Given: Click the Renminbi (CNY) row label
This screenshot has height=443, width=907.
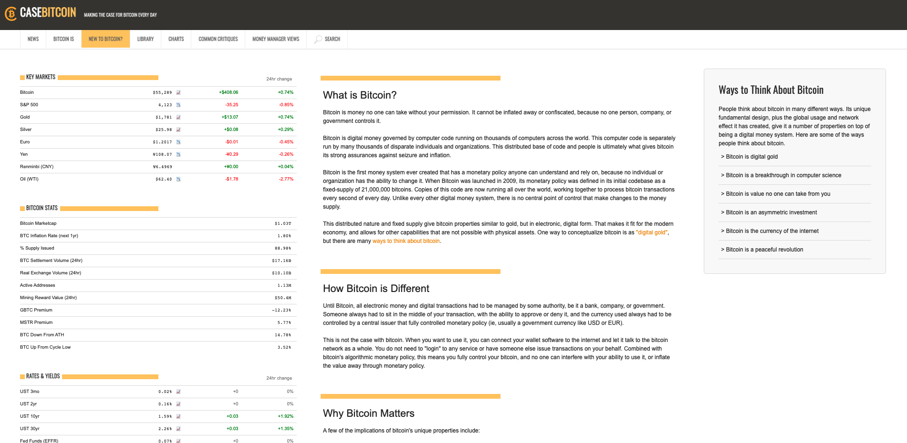Looking at the screenshot, I should pos(37,167).
